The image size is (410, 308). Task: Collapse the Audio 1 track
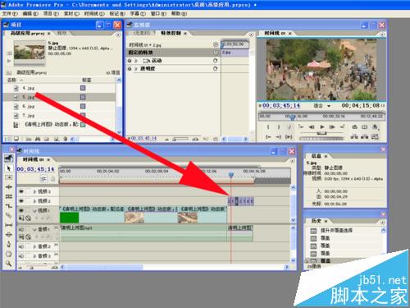coord(34,229)
